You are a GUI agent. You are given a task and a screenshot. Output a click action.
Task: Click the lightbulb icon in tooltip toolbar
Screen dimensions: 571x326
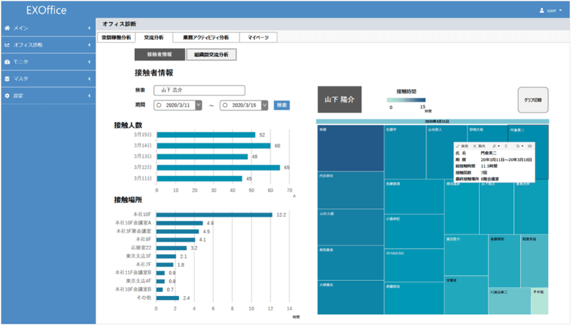[506, 146]
